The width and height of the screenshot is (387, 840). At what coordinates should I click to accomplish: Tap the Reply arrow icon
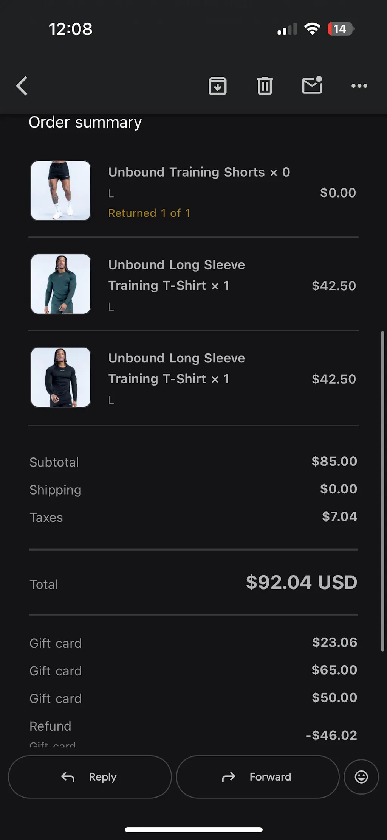point(68,777)
